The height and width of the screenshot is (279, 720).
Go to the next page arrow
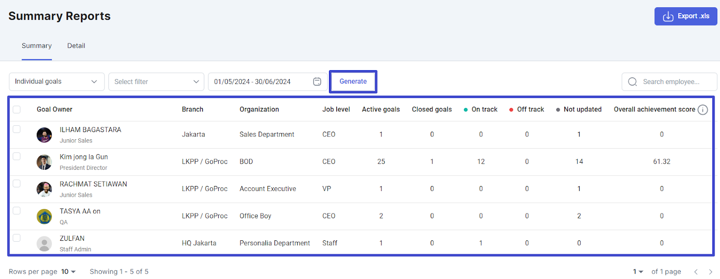[711, 272]
